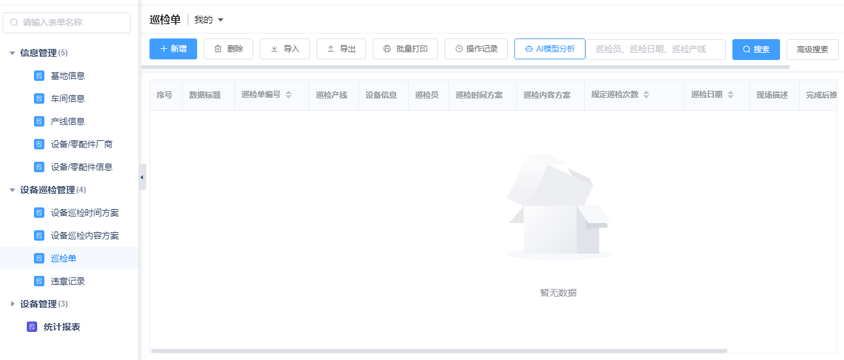Open 违章记录 form
The width and height of the screenshot is (844, 360).
[69, 281]
